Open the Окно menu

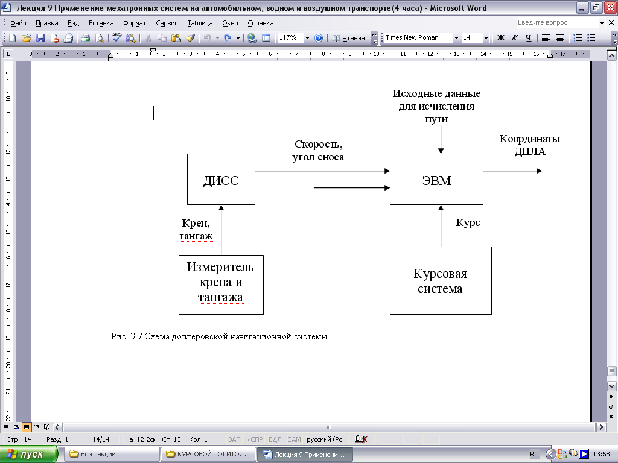pos(230,23)
